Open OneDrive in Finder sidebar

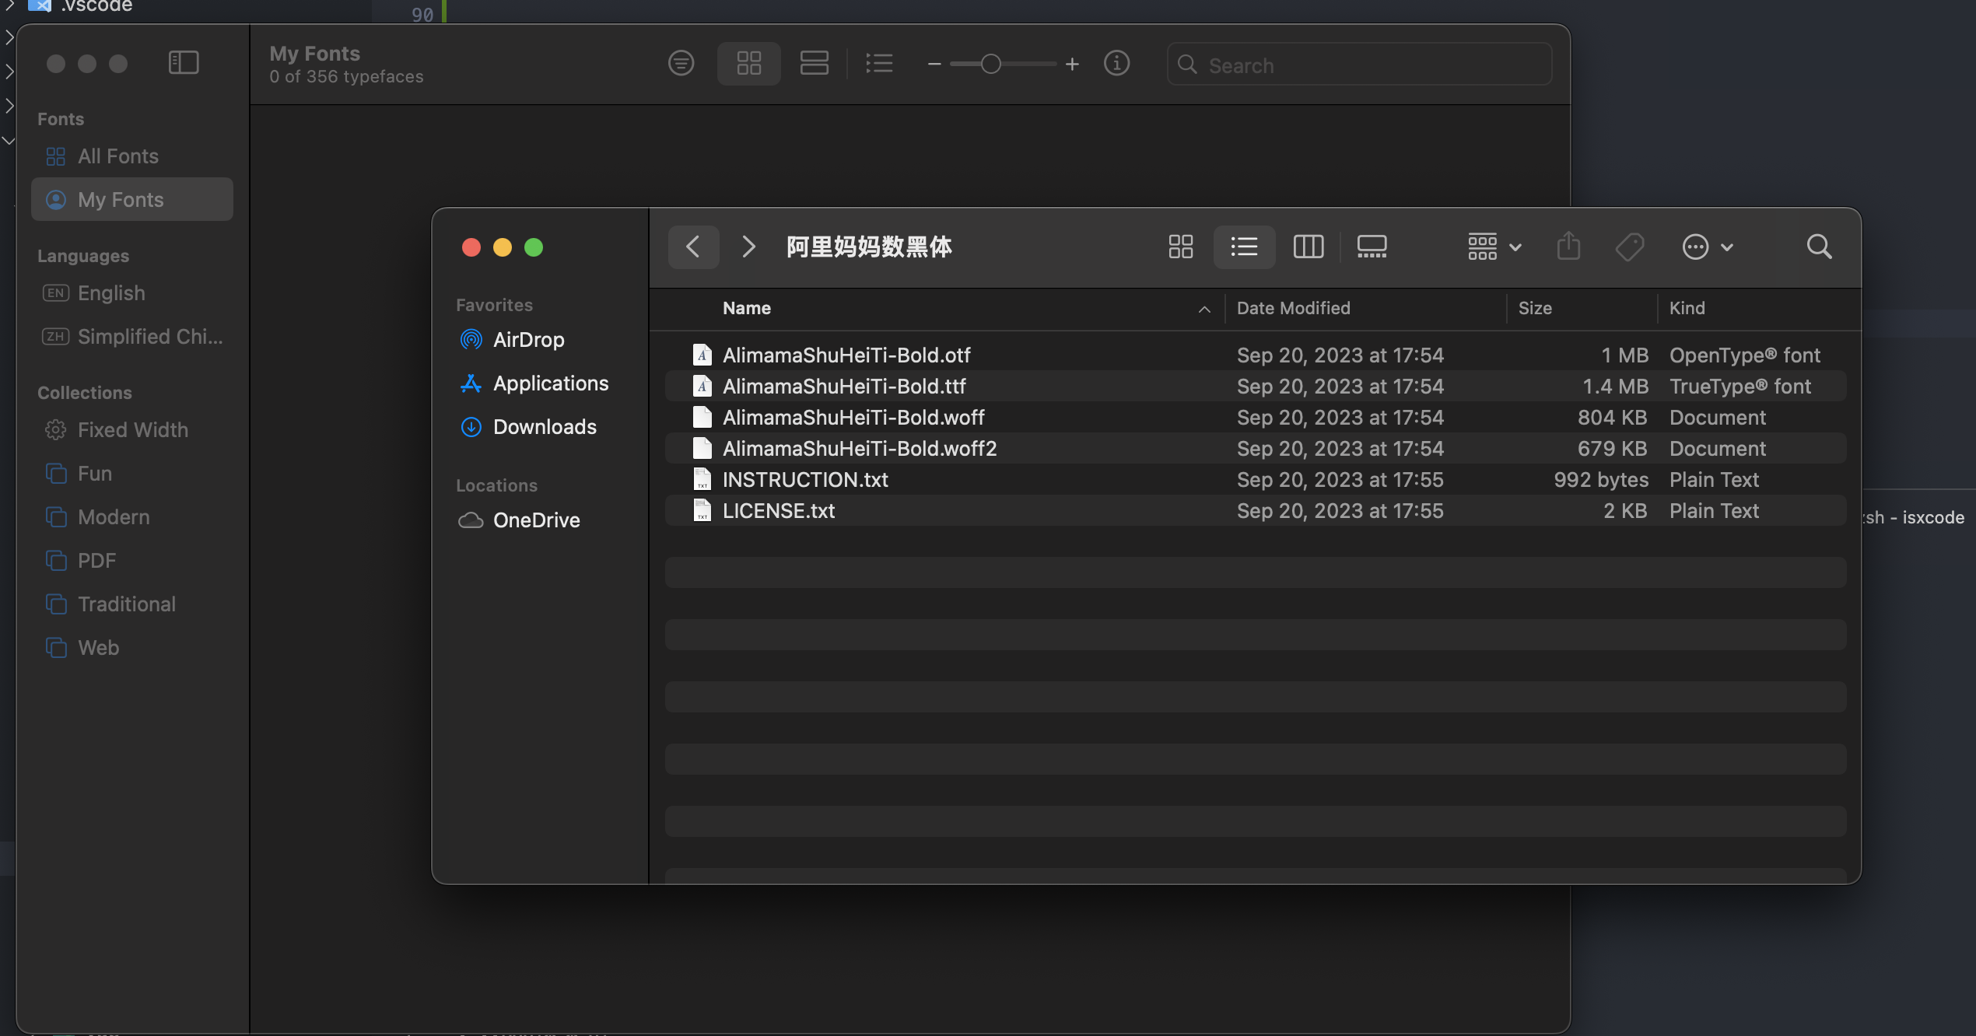click(x=519, y=520)
